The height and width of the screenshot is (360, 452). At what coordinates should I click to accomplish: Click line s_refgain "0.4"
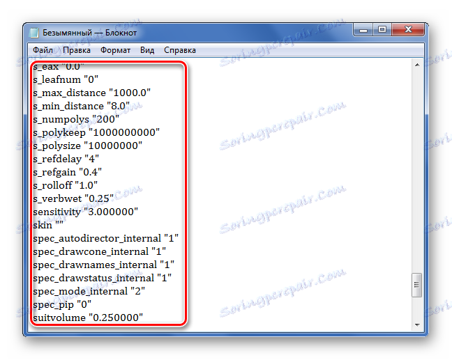point(67,173)
